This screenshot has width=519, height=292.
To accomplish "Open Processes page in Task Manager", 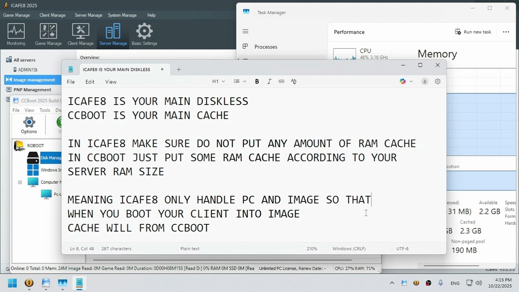I will pyautogui.click(x=266, y=47).
